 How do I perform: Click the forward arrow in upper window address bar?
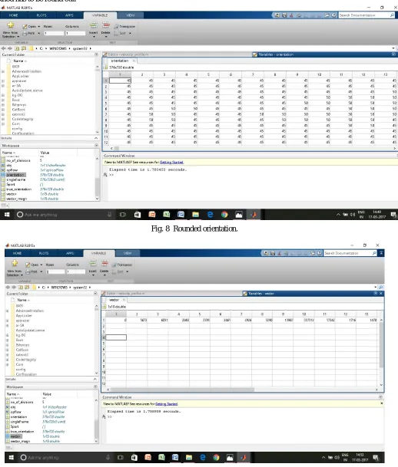(10, 48)
